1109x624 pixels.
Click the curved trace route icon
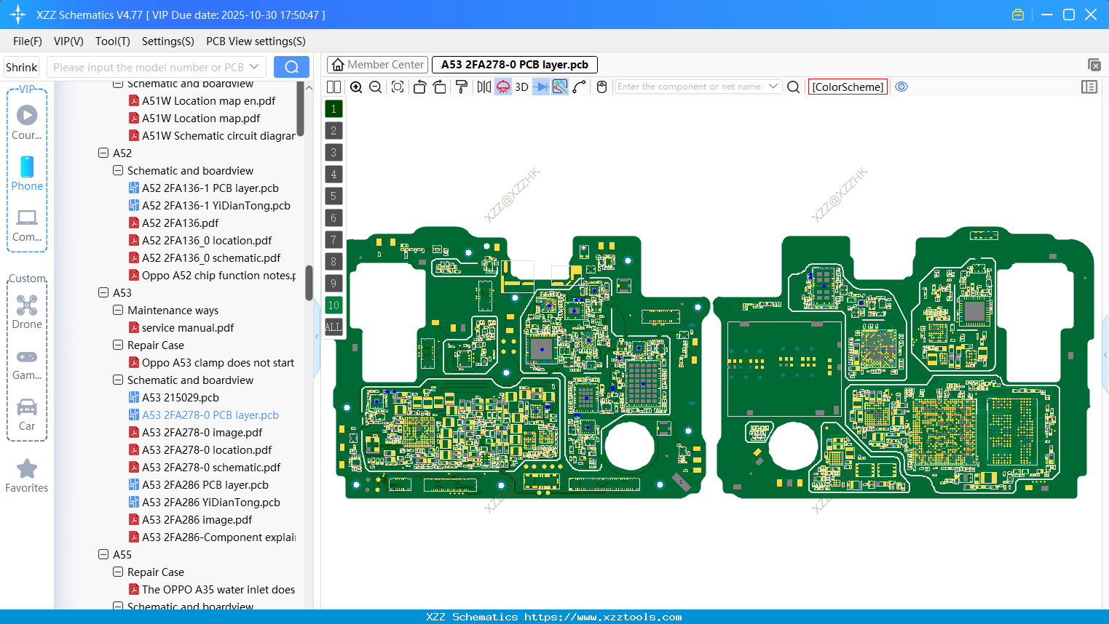tap(580, 87)
